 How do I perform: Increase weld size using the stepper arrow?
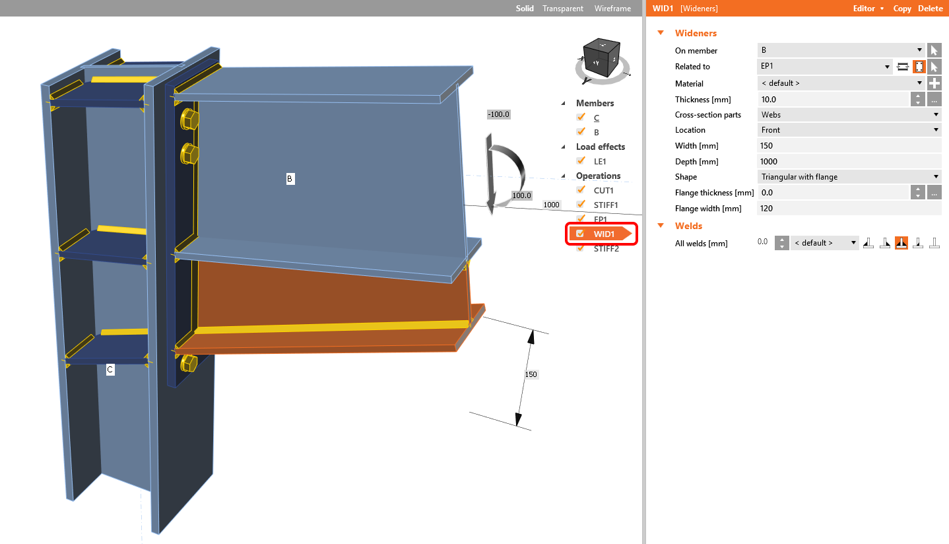[781, 239]
